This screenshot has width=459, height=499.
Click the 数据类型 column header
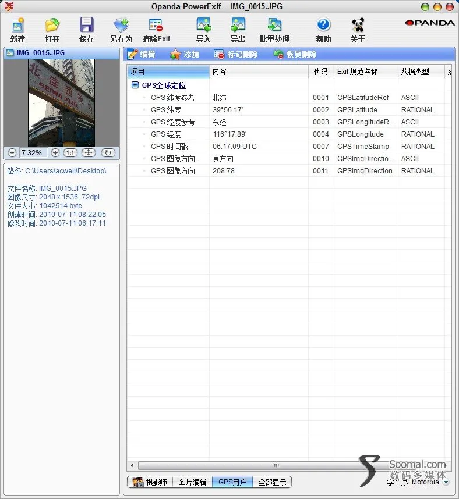tap(421, 72)
